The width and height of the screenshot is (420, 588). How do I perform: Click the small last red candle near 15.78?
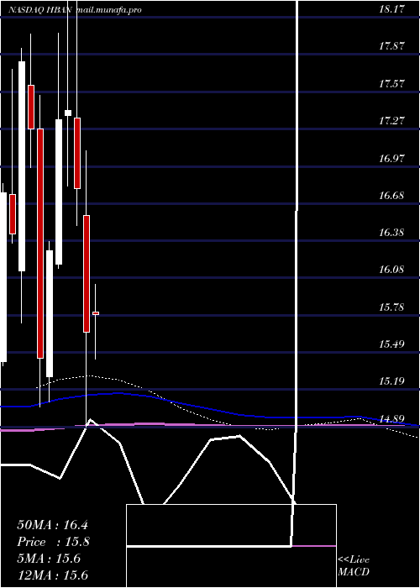[96, 313]
